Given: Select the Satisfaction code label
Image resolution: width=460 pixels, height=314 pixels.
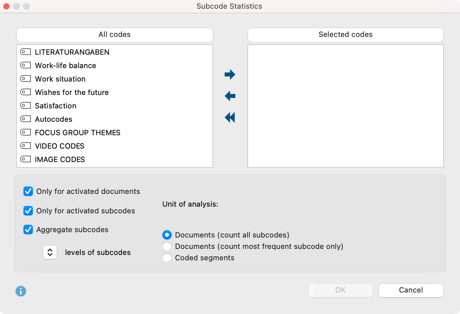Looking at the screenshot, I should pos(56,106).
